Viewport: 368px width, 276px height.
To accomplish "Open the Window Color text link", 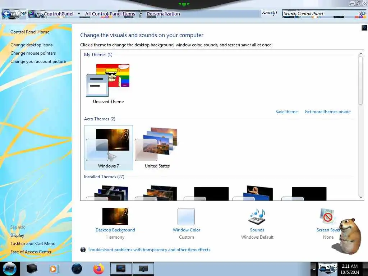I will click(187, 230).
